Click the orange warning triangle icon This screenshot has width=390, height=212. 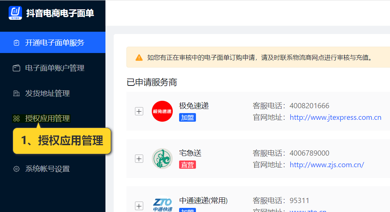point(139,57)
